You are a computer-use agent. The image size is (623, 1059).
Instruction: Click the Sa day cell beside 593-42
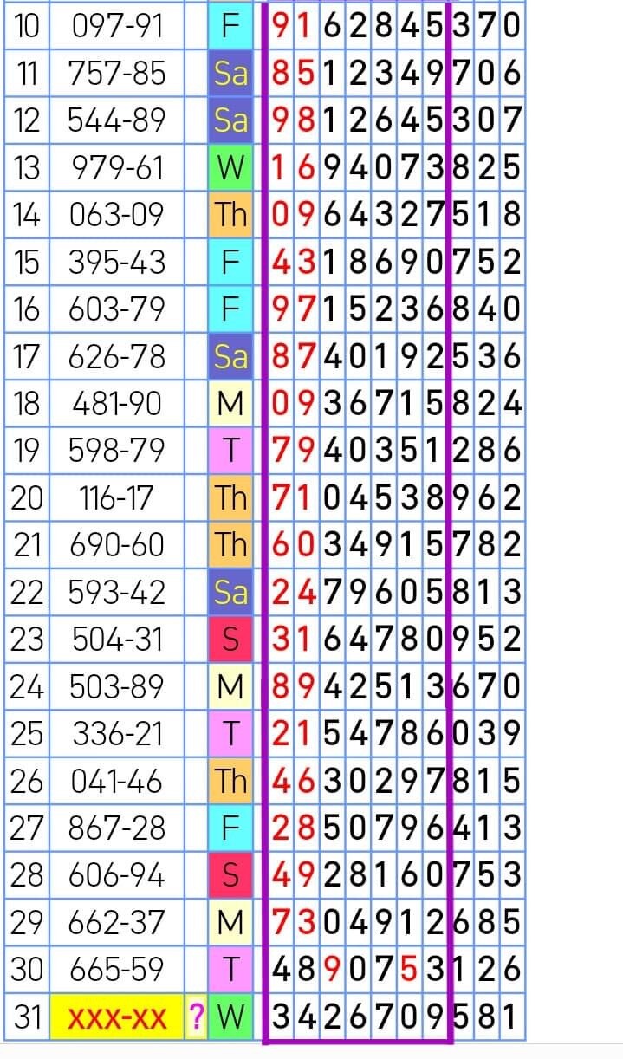click(230, 592)
